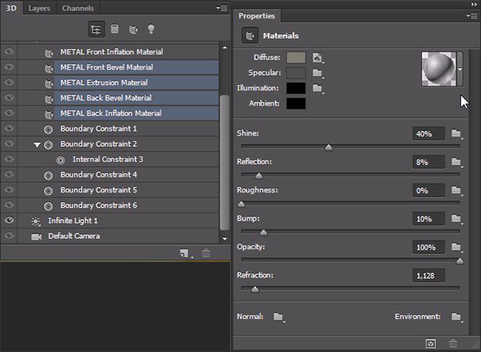The width and height of the screenshot is (481, 352).
Task: Open the Properties panel flyout menu
Action: (x=471, y=15)
